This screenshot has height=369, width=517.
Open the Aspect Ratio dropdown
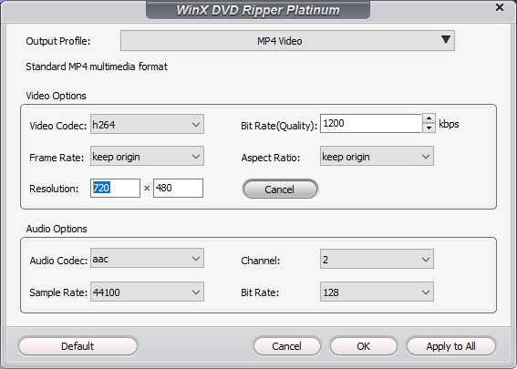(377, 156)
